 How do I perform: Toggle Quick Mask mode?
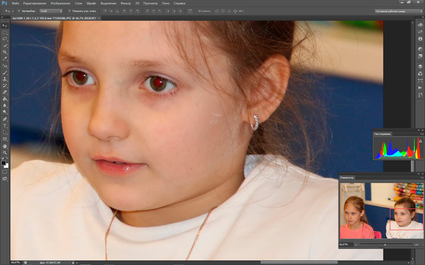tap(5, 172)
